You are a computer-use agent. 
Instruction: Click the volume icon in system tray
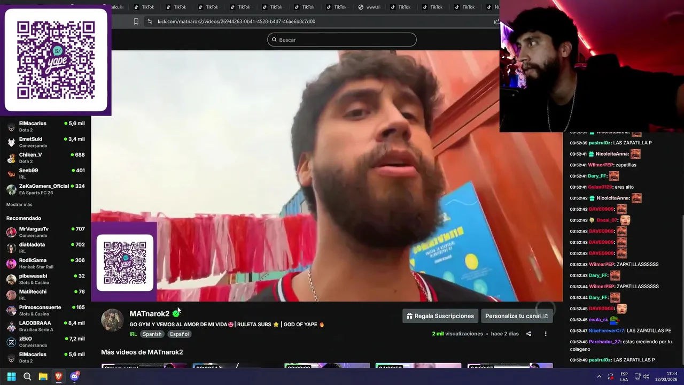pos(646,376)
